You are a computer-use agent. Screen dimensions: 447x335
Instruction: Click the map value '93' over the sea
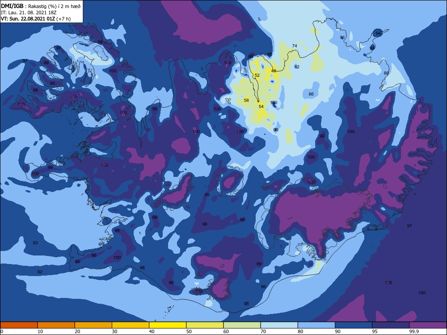click(x=35, y=243)
